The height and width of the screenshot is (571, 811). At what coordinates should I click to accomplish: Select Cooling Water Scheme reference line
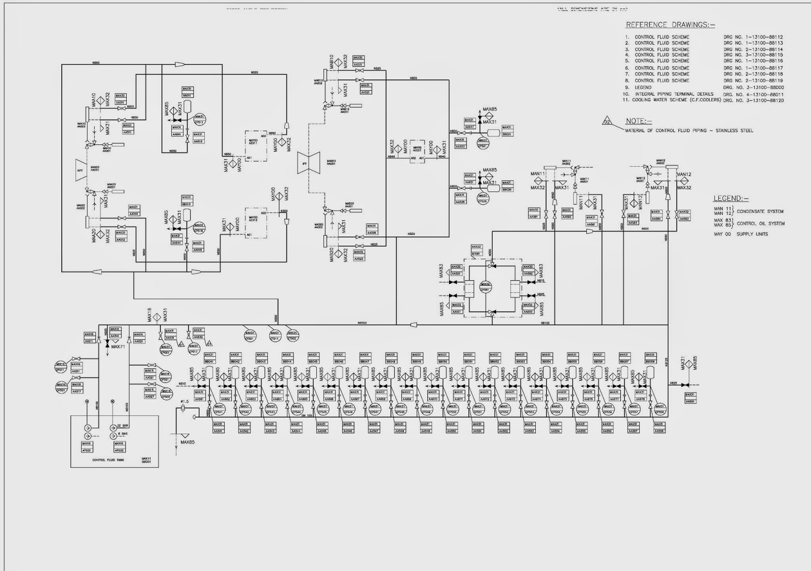tap(704, 100)
